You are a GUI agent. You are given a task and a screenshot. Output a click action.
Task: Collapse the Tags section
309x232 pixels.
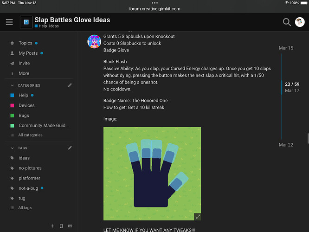click(12, 148)
